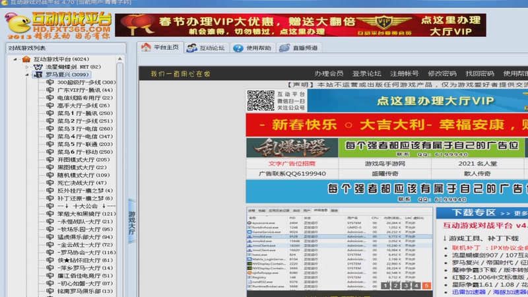The width and height of the screenshot is (528, 297).
Task: Open the 修改密码 link
Action: click(442, 74)
